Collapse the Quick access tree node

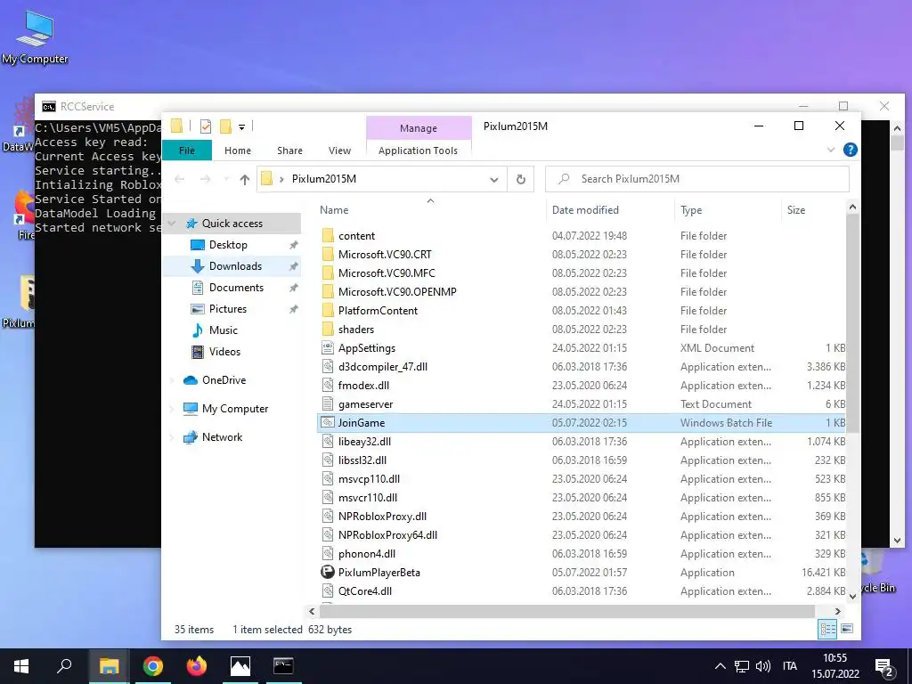(172, 224)
